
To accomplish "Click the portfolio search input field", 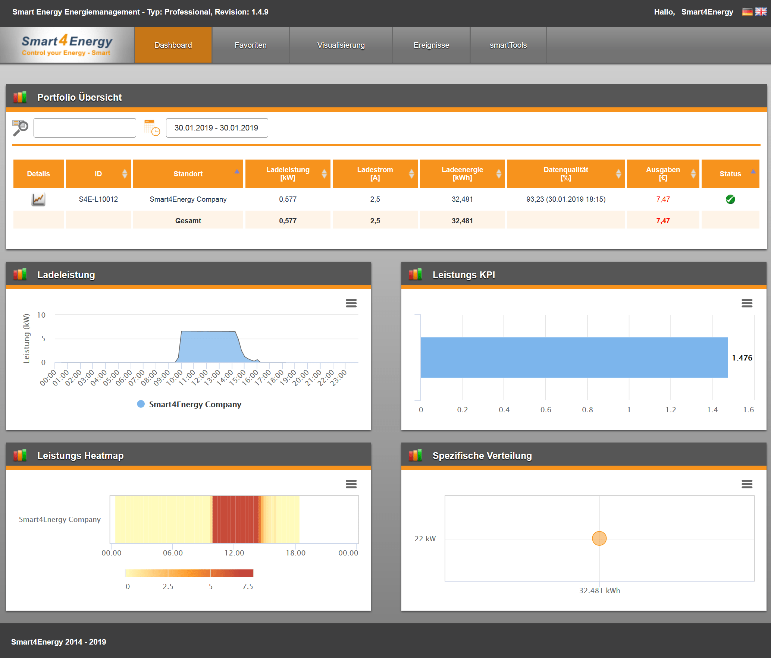I will [85, 128].
